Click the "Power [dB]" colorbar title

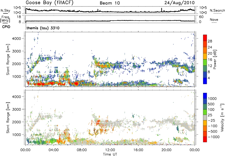pos(215,59)
